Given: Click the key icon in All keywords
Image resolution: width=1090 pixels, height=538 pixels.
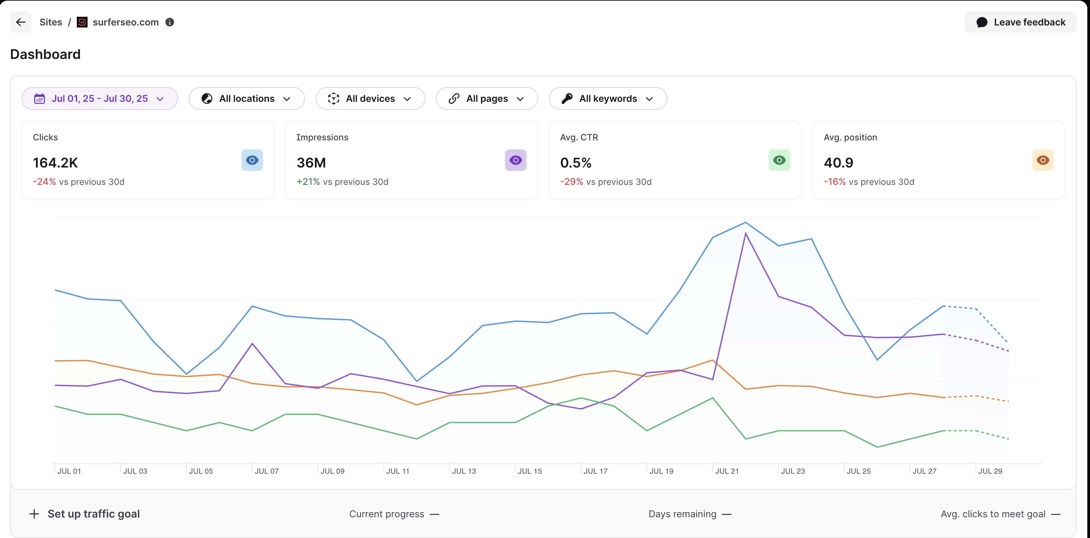Looking at the screenshot, I should (567, 99).
